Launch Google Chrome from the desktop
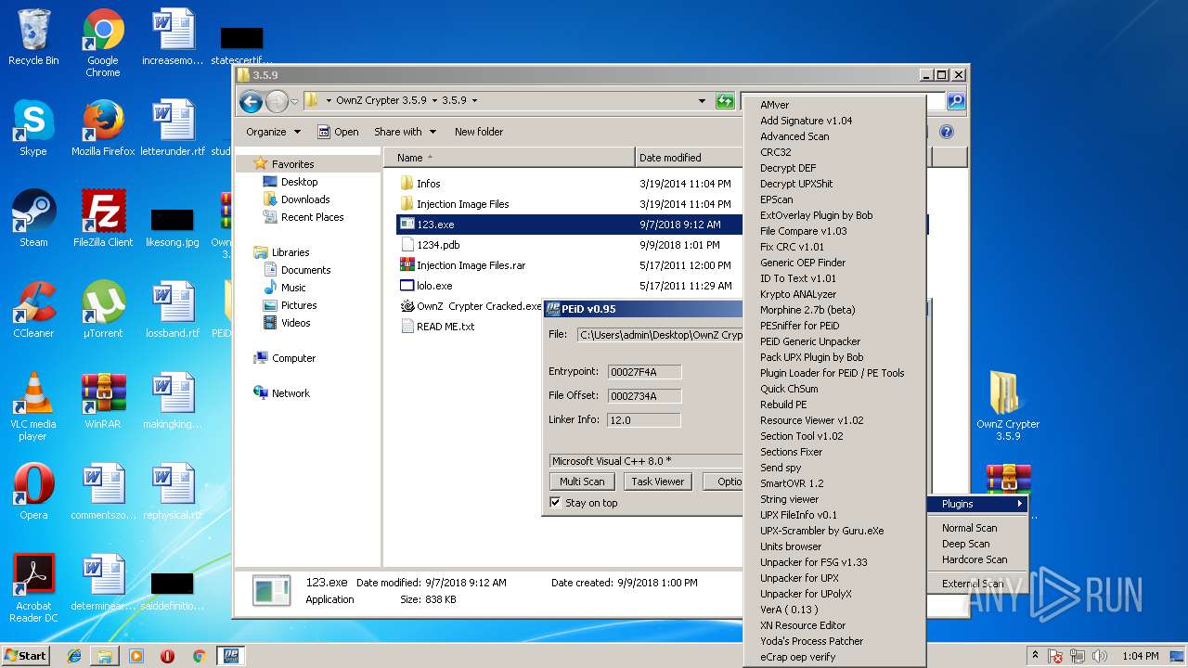The image size is (1188, 668). (x=103, y=45)
